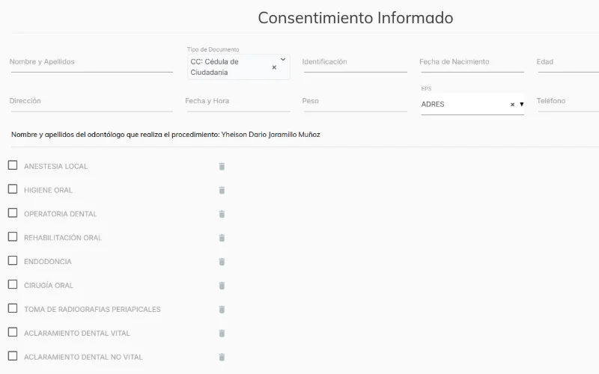Enable the ACLARAMIENTO DENTAL NO VITAL checkbox
Screen dimensions: 599x374
point(13,356)
